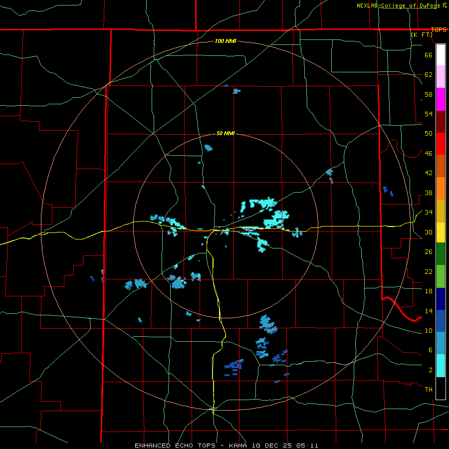Select the dark green legend color band

click(441, 254)
